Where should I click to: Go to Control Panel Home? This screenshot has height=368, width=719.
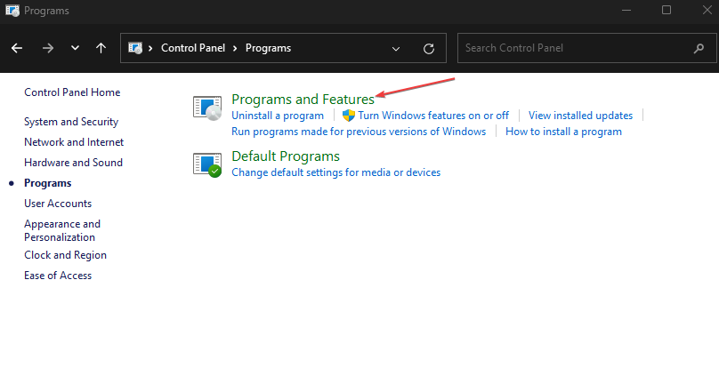click(x=72, y=92)
